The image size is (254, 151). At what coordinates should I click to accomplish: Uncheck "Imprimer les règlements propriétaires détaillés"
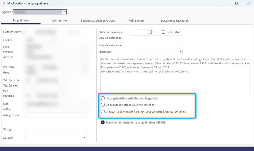pos(103,122)
